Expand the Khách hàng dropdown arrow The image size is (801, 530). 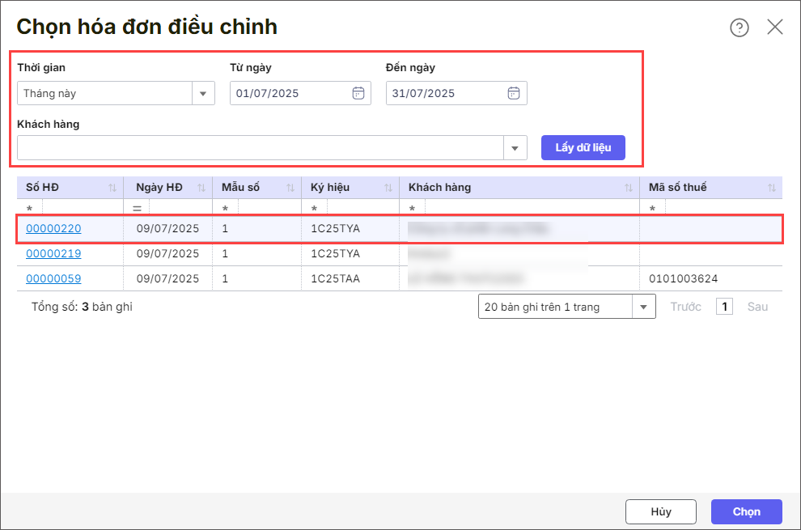coord(515,148)
